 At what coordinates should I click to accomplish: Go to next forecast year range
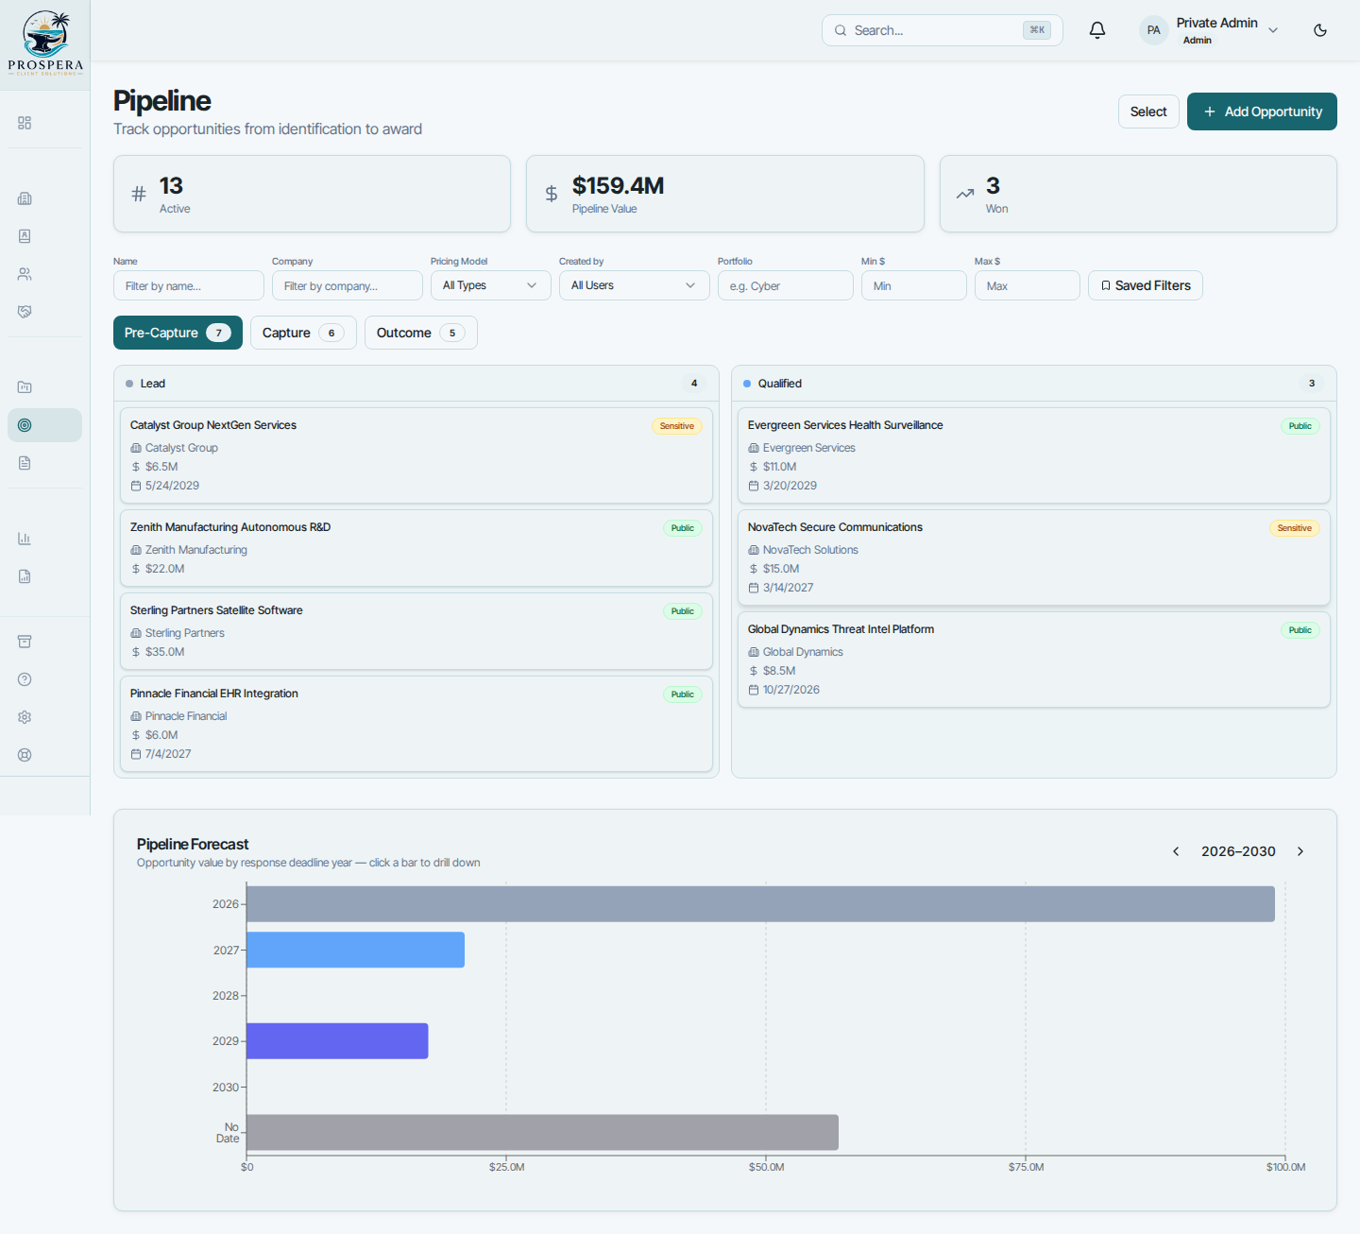(x=1300, y=851)
